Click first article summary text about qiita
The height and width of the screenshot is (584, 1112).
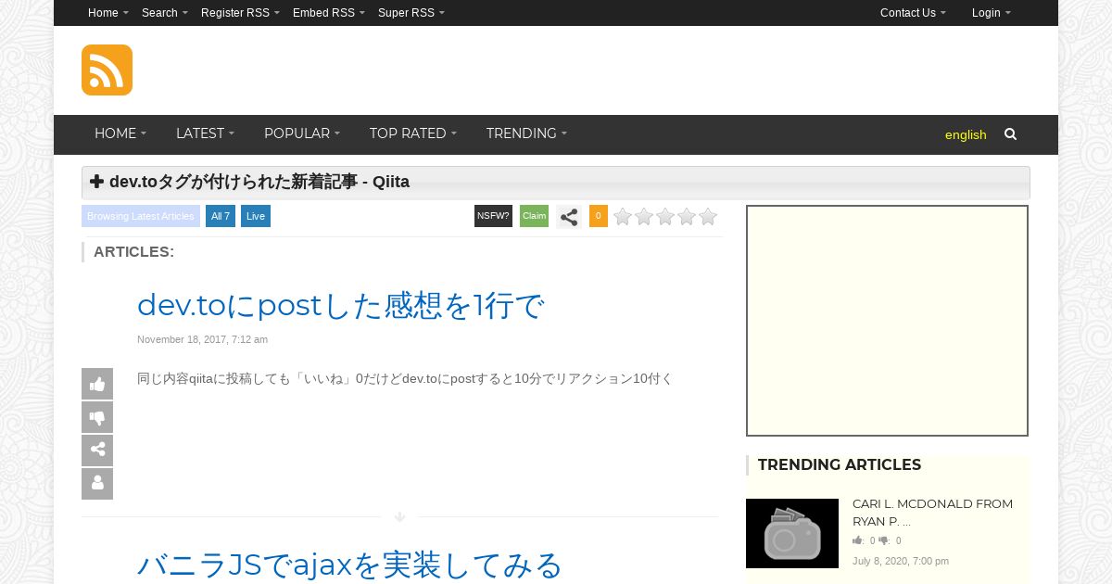tap(405, 378)
